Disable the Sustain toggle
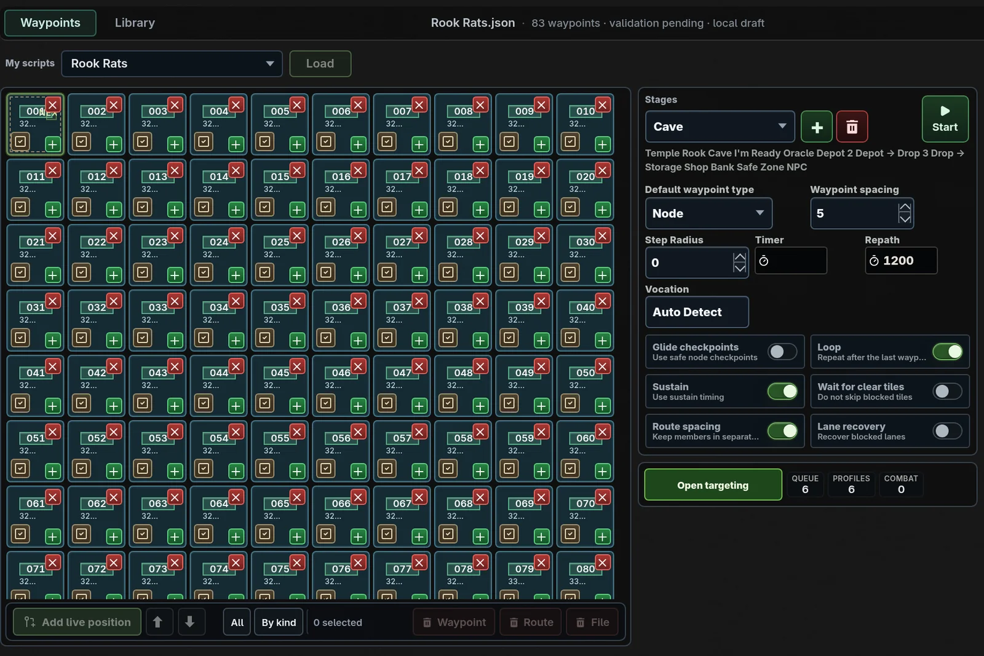984x656 pixels. [x=782, y=392]
